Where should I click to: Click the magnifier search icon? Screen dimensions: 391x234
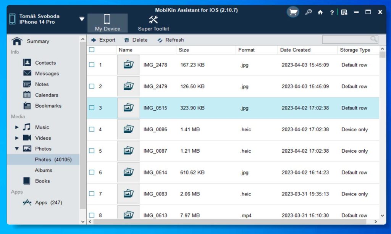pos(373,39)
